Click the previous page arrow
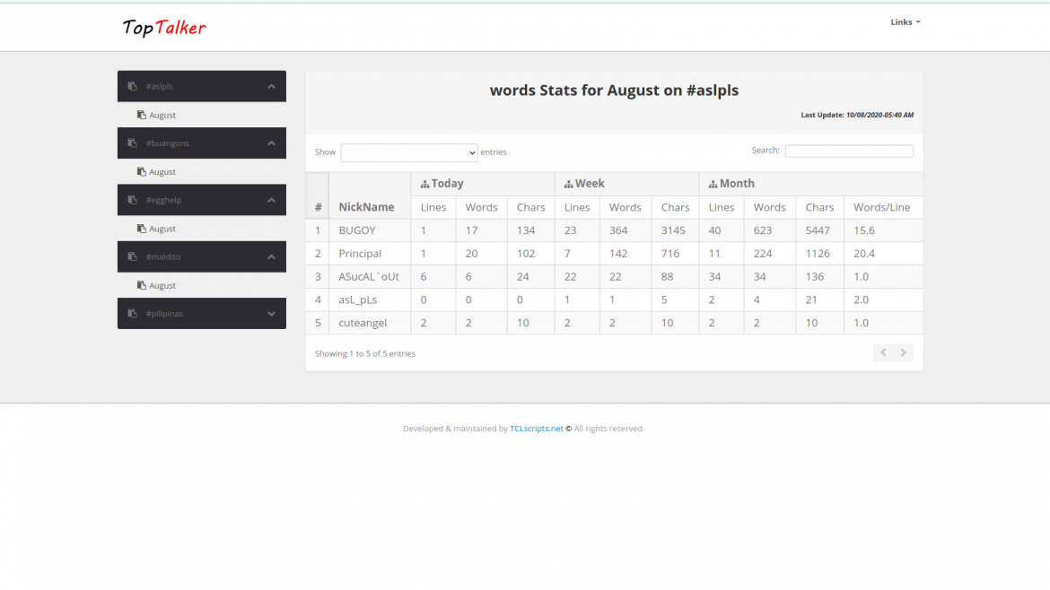The width and height of the screenshot is (1050, 590). tap(883, 352)
